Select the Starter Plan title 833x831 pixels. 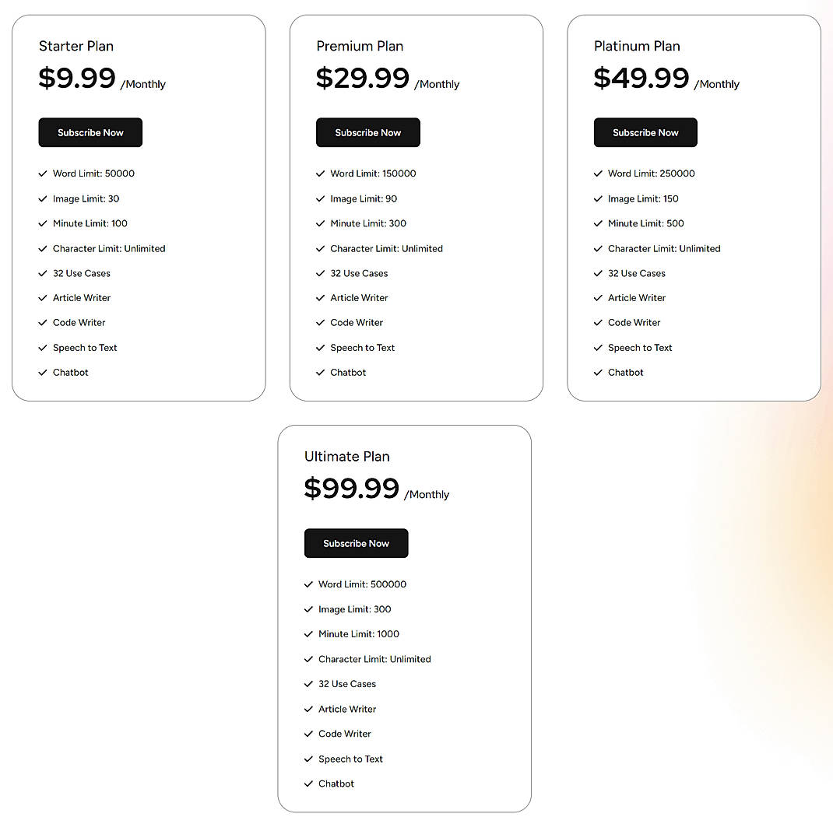[76, 47]
